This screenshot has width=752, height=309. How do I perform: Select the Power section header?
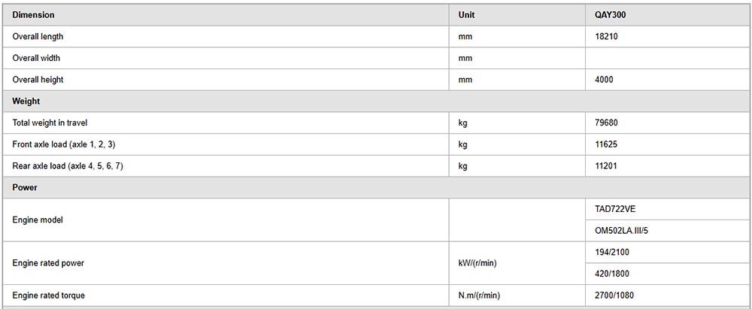[376, 188]
